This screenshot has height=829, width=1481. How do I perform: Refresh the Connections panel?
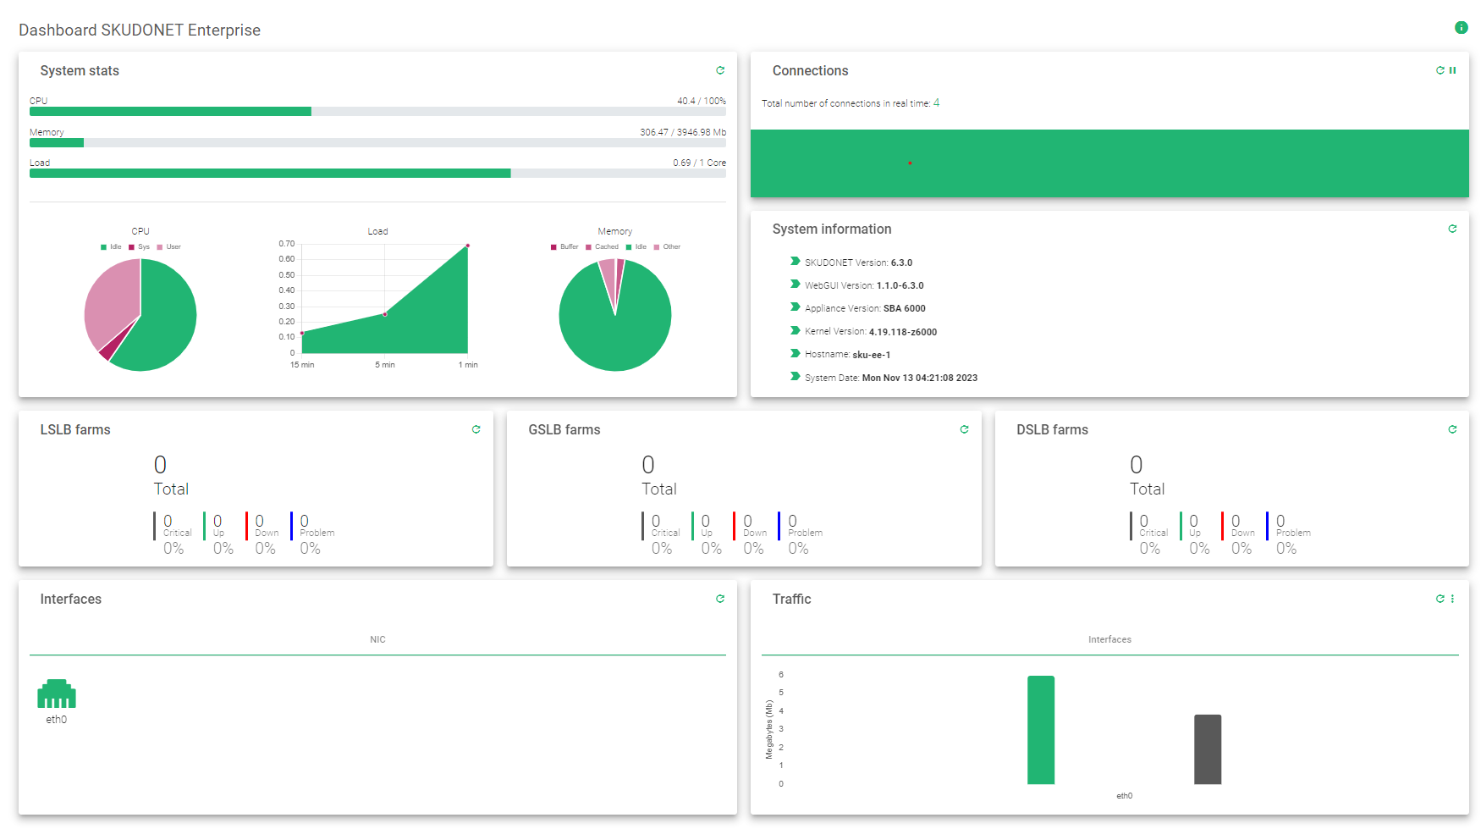[1439, 70]
